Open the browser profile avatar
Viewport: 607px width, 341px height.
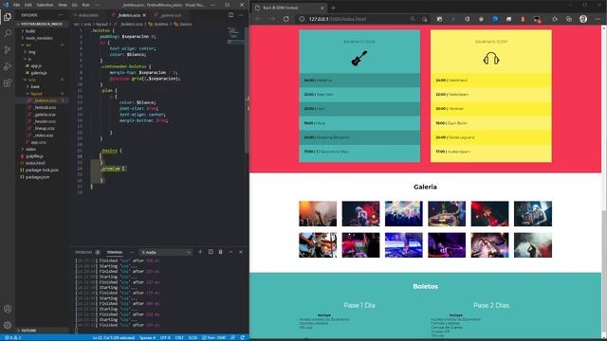[583, 19]
